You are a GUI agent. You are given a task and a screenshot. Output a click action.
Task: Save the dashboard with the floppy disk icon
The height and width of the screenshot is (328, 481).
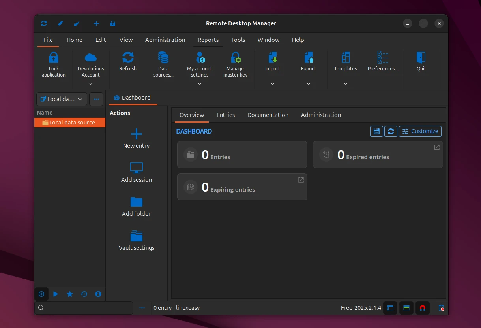pos(376,131)
